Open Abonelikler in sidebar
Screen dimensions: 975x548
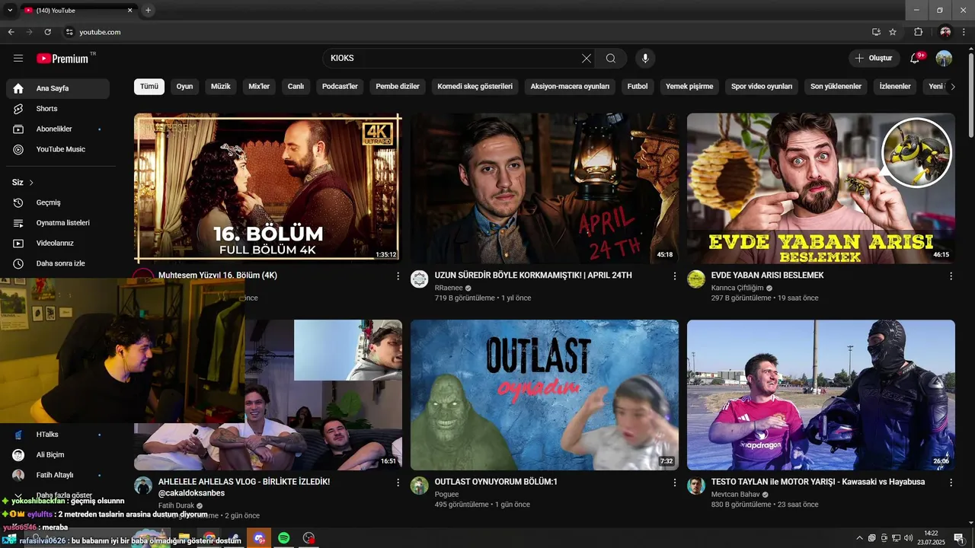point(58,129)
